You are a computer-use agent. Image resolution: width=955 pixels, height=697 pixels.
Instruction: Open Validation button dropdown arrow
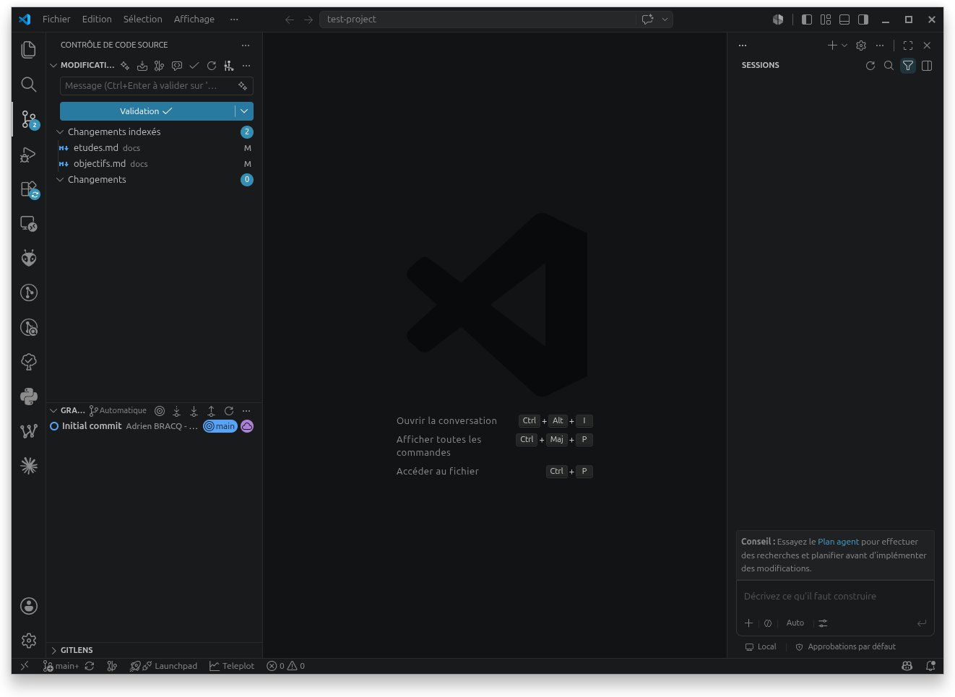coord(244,111)
